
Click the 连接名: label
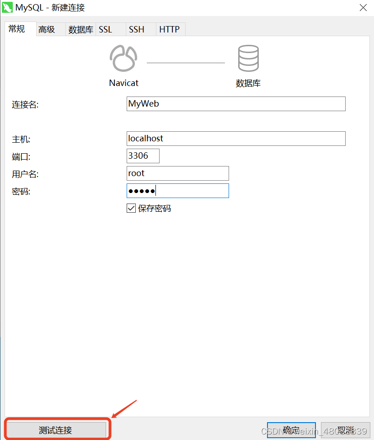pyautogui.click(x=25, y=105)
